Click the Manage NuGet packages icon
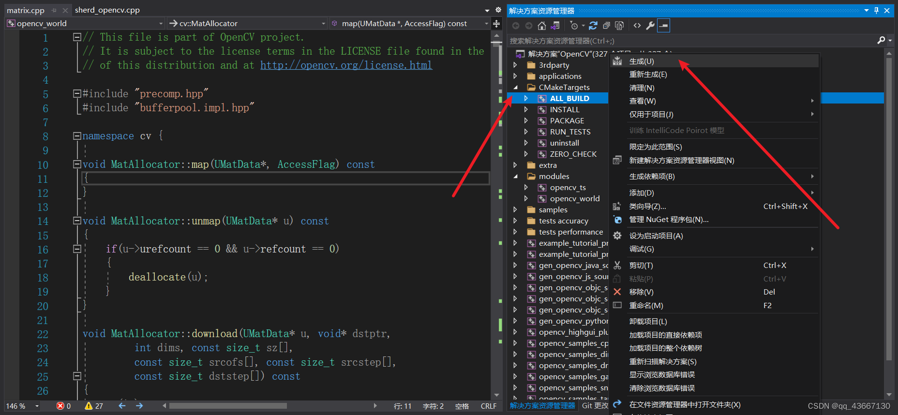Image resolution: width=898 pixels, height=415 pixels. [617, 220]
